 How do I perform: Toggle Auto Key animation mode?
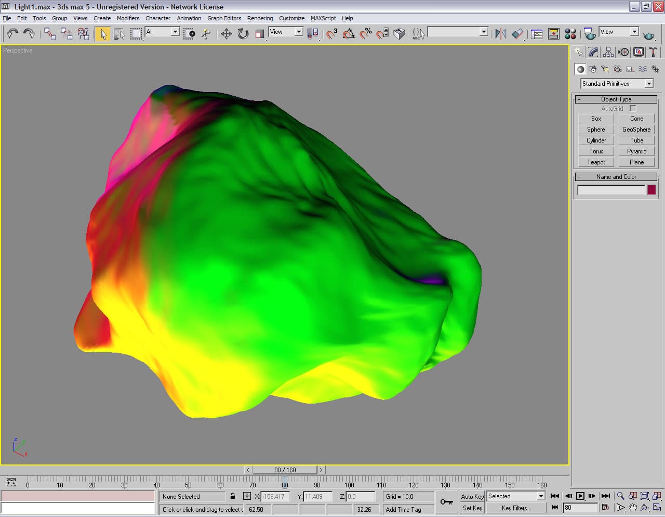pos(472,496)
